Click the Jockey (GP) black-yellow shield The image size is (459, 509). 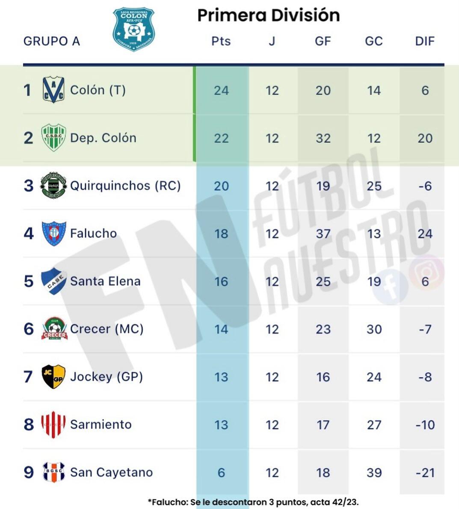[53, 377]
